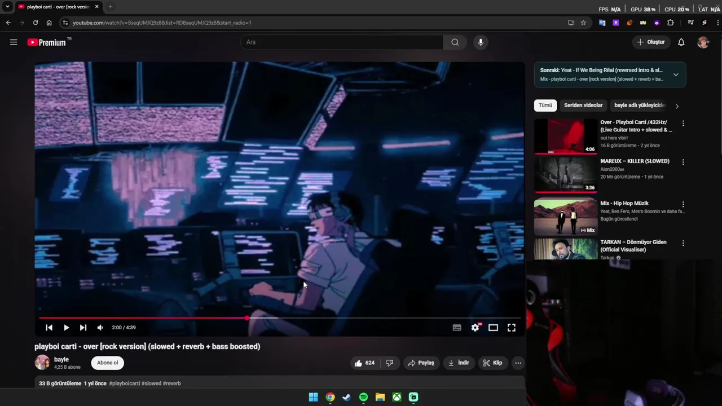Screen dimensions: 722x406
Task: Seek on the red progress bar
Action: tap(280, 318)
